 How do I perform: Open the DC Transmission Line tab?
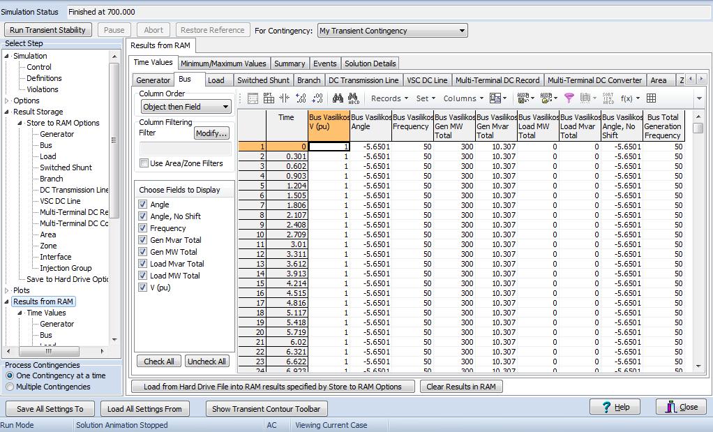pos(363,80)
